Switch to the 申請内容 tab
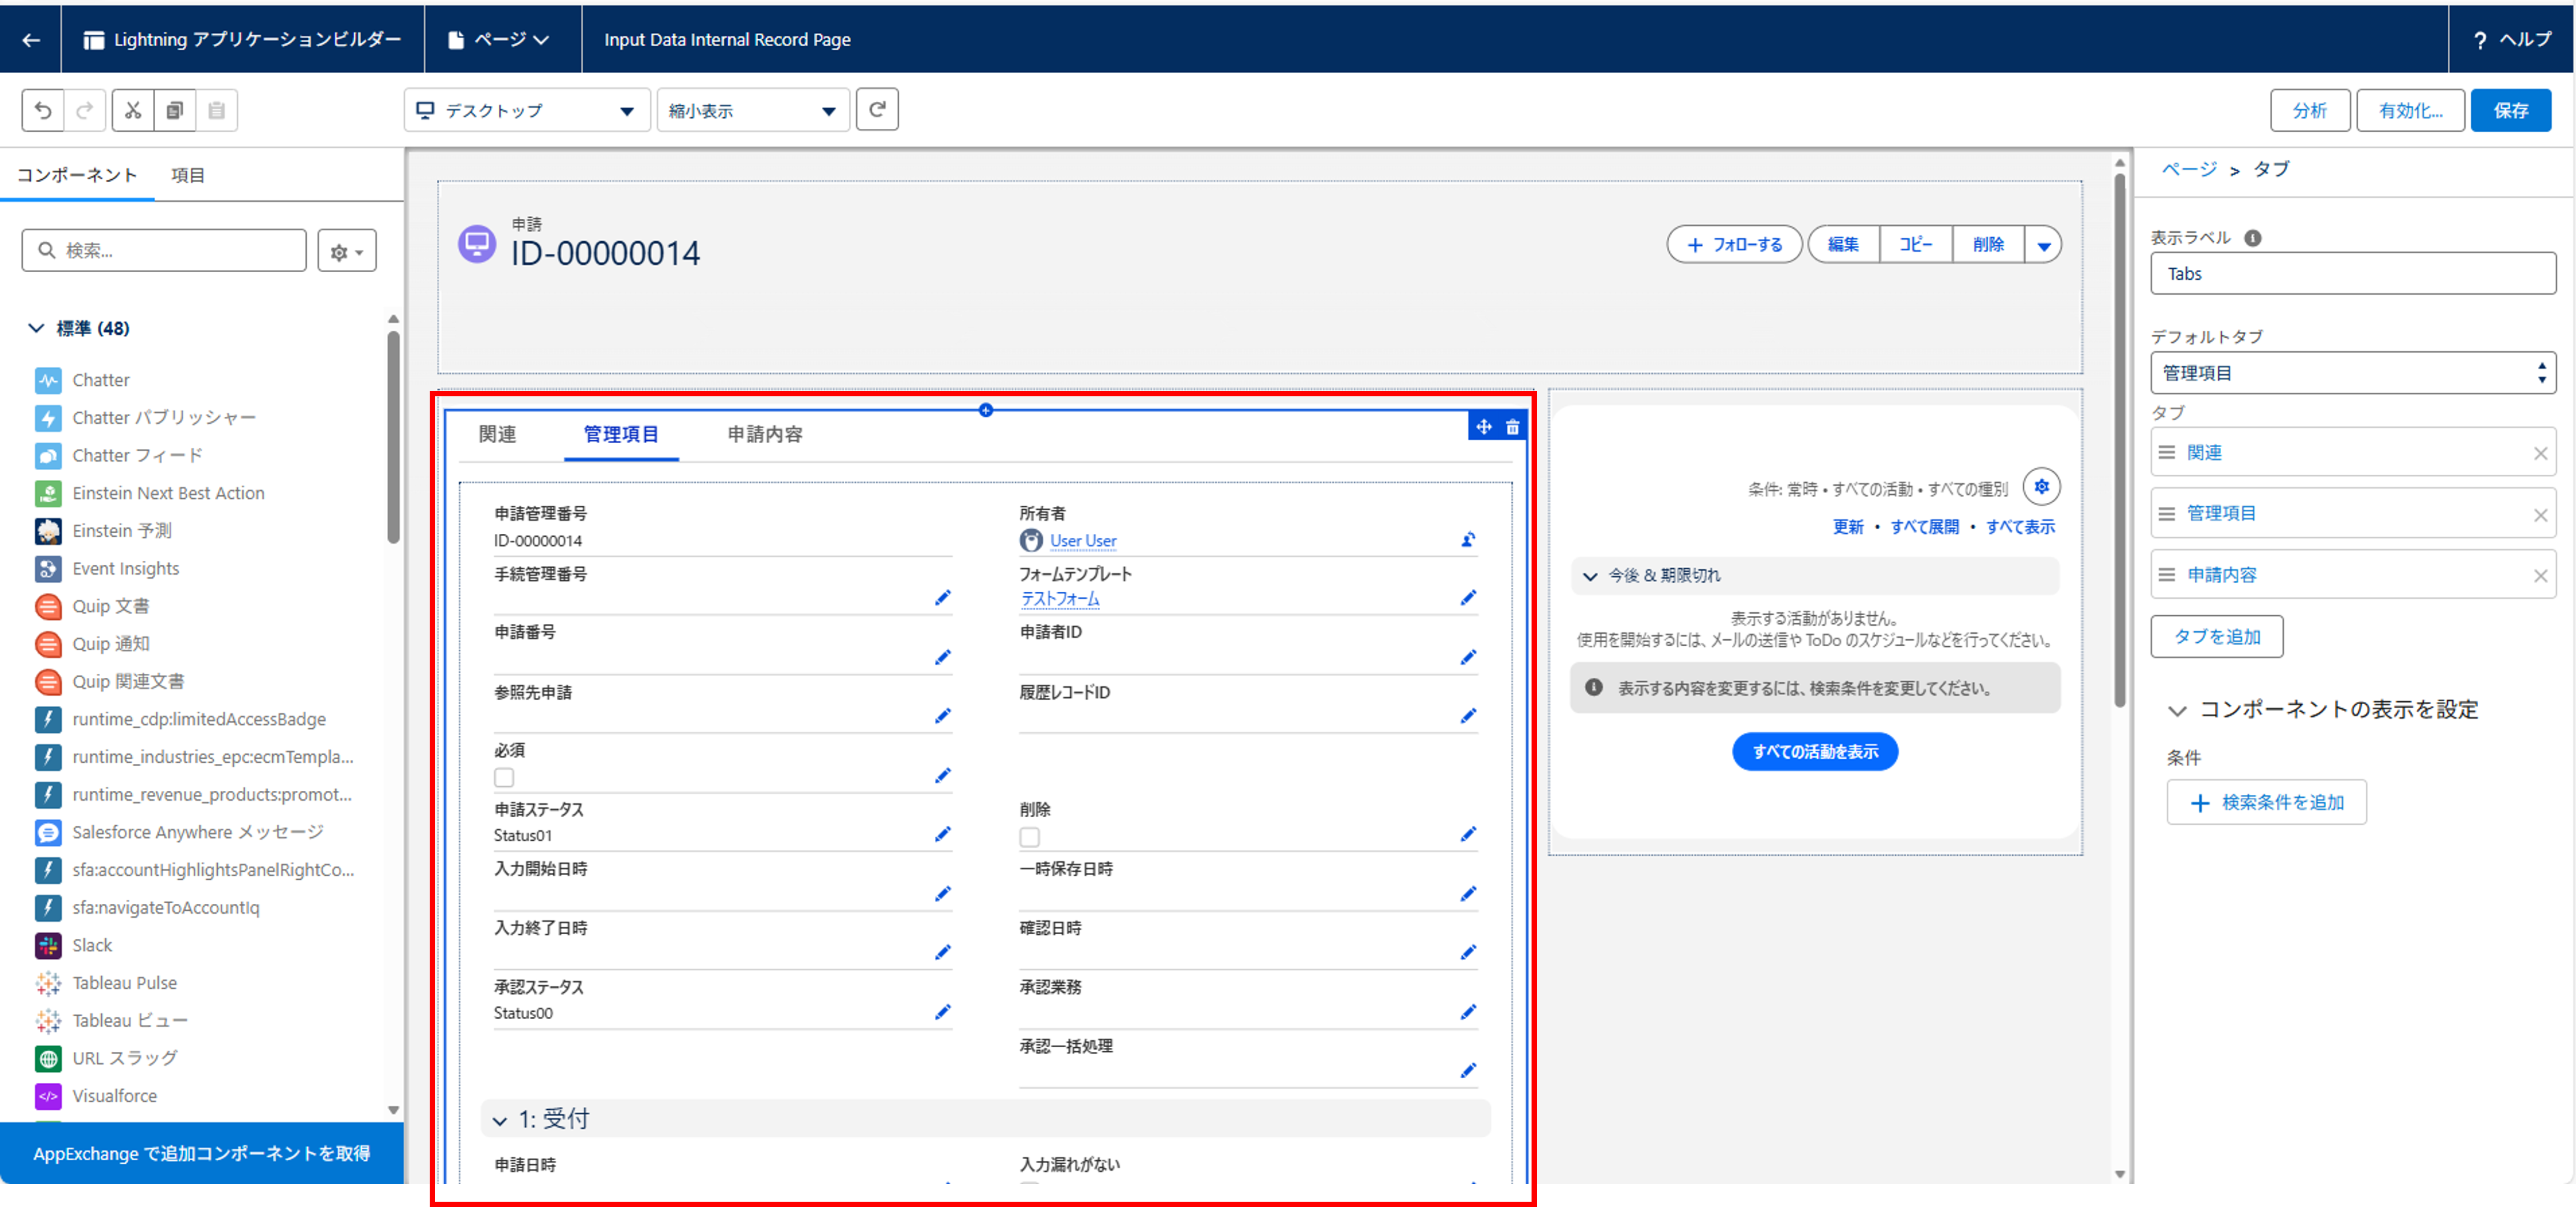This screenshot has width=2576, height=1207. [x=764, y=435]
